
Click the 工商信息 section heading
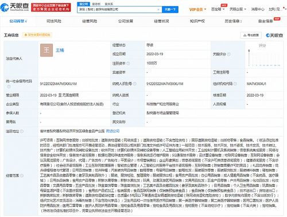(11, 35)
